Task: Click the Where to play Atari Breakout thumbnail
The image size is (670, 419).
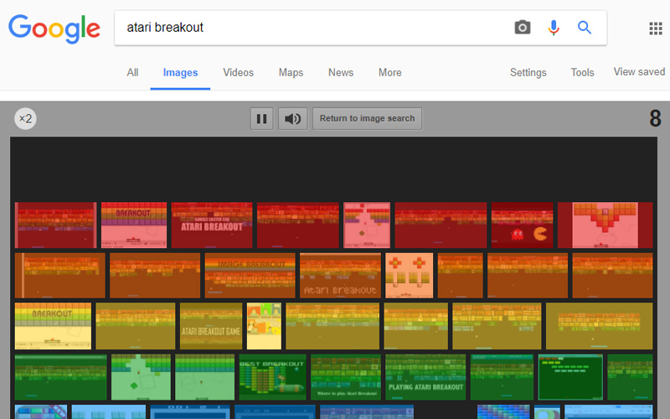Action: [x=346, y=376]
